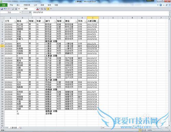The width and height of the screenshot is (171, 132).
Task: Switch to normal view in status bar
Action: click(140, 130)
